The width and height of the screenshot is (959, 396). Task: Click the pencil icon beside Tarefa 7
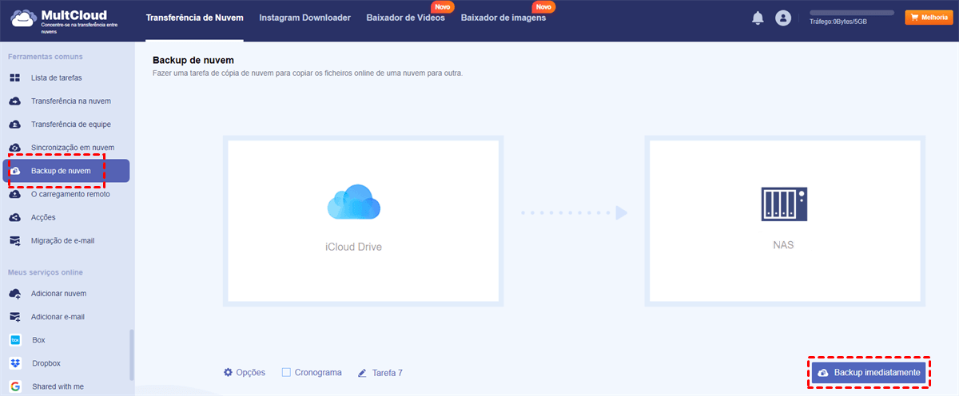(362, 372)
